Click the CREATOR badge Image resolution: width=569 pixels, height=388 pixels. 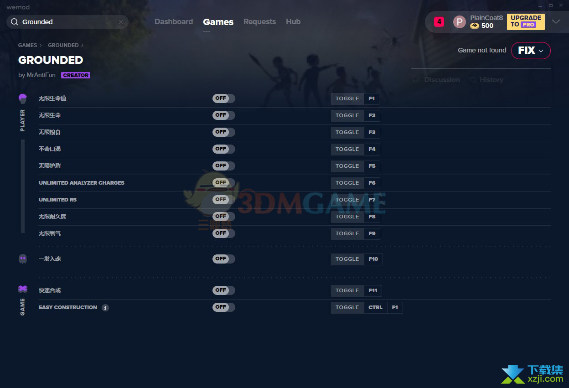(76, 75)
